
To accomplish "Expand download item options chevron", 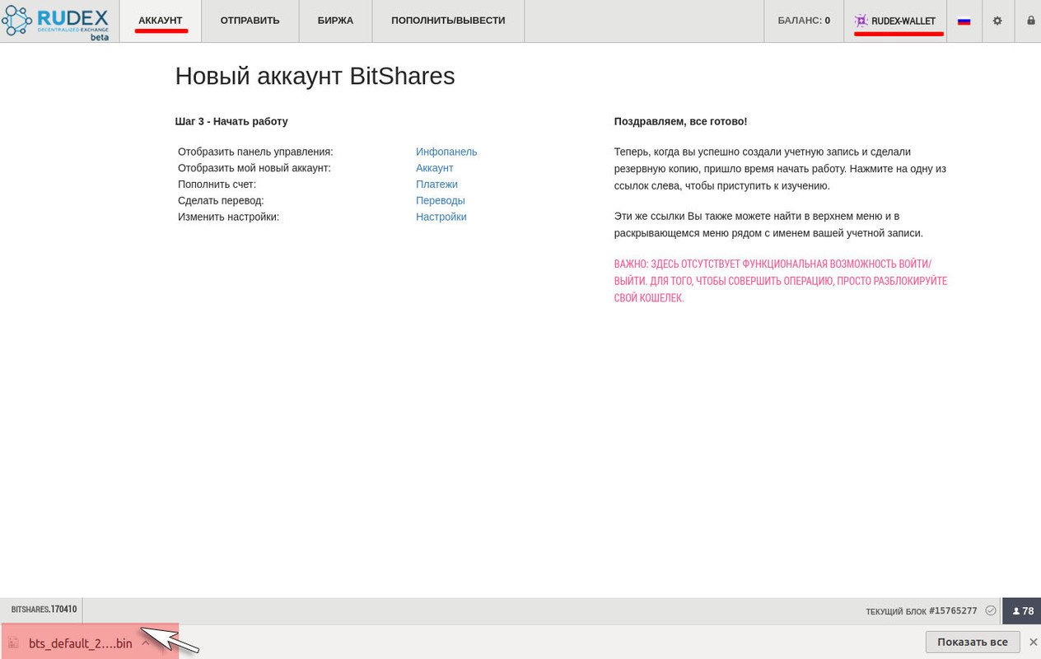I will [146, 643].
